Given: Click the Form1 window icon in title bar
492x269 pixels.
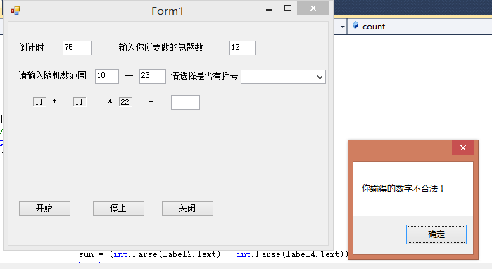Looking at the screenshot, I should tap(15, 11).
